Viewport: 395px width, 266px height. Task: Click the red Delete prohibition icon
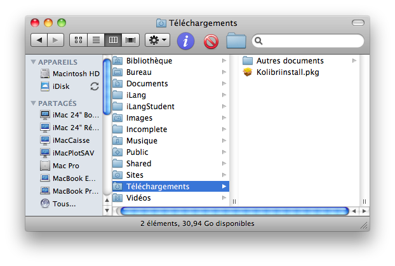click(x=211, y=41)
